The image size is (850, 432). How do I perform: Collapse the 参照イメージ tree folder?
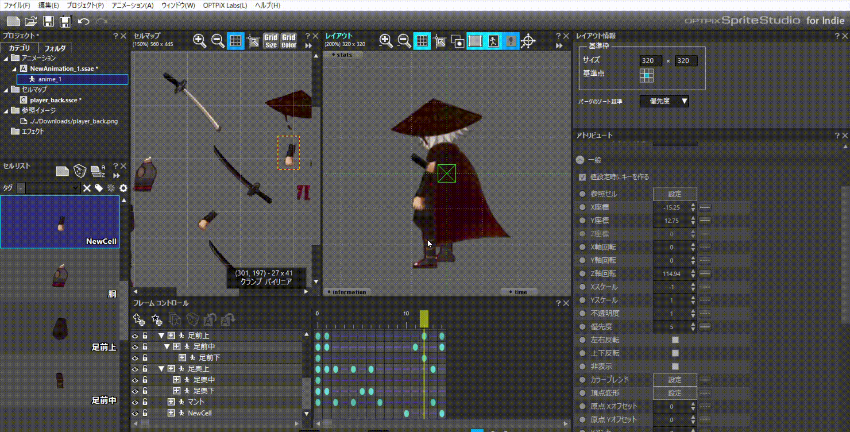[x=6, y=111]
